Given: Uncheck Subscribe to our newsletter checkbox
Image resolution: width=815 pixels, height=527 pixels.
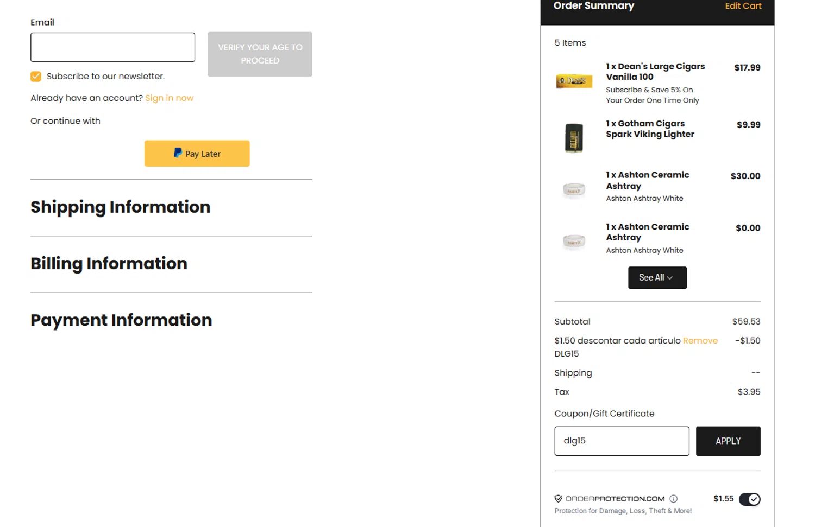Looking at the screenshot, I should 36,77.
